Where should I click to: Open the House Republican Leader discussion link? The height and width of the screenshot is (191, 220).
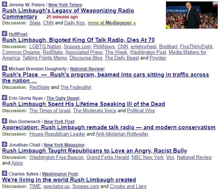[x=57, y=134]
